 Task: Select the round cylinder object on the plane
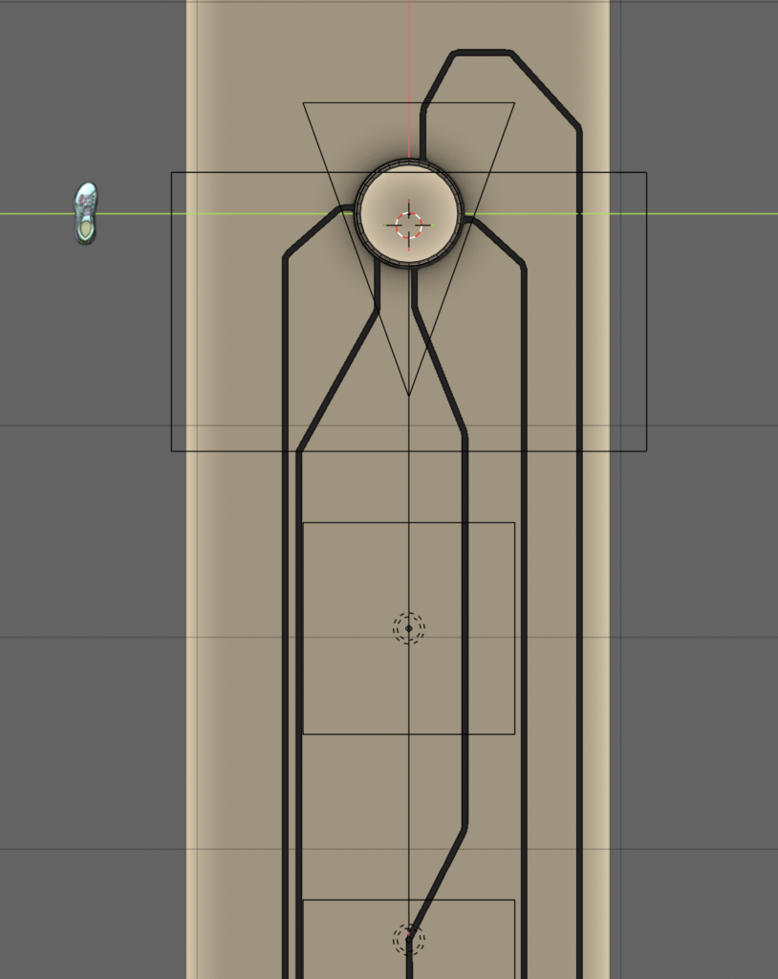409,213
